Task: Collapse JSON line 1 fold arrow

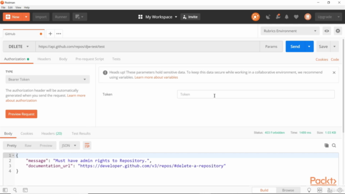Action: 13,156
